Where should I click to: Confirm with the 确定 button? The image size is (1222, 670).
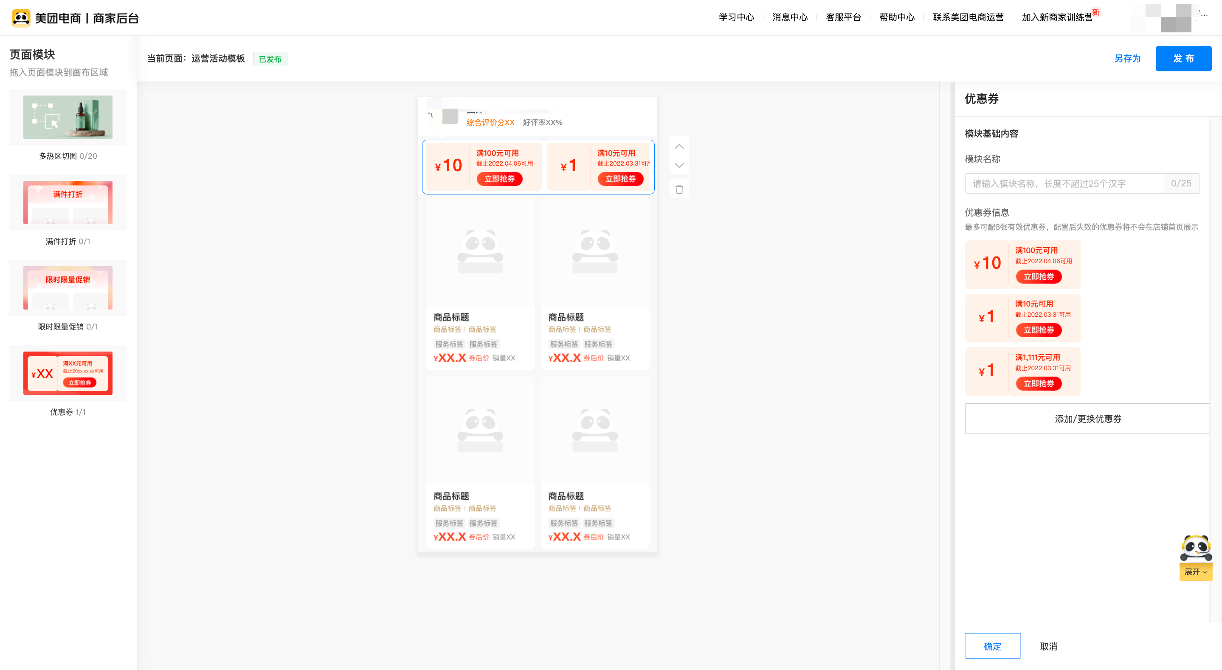click(x=992, y=646)
